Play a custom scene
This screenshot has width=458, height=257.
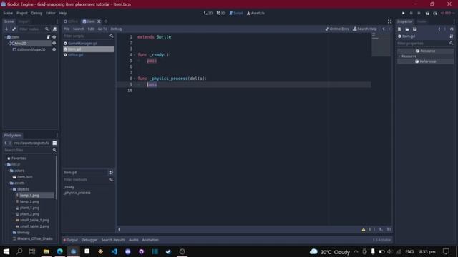click(x=435, y=13)
